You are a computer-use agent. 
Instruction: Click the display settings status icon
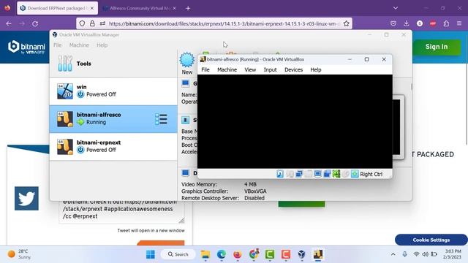pyautogui.click(x=317, y=174)
